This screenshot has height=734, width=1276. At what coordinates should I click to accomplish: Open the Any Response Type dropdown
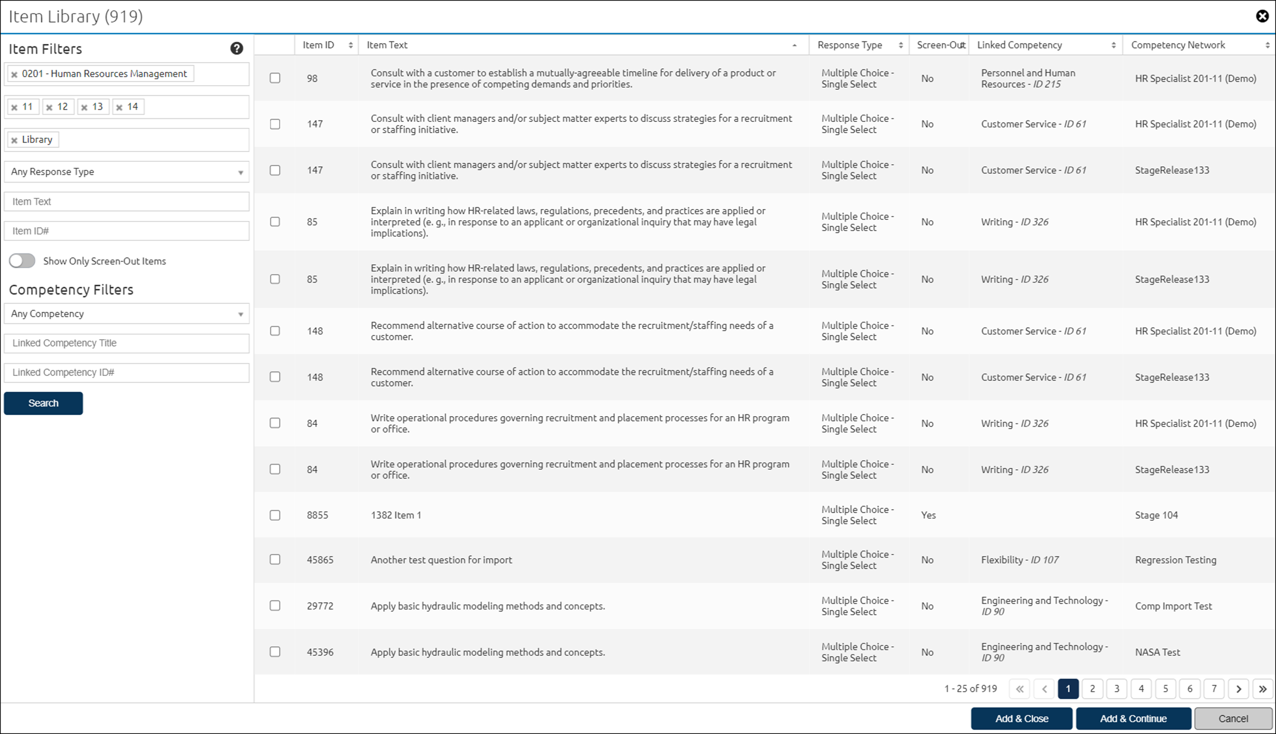(x=127, y=172)
